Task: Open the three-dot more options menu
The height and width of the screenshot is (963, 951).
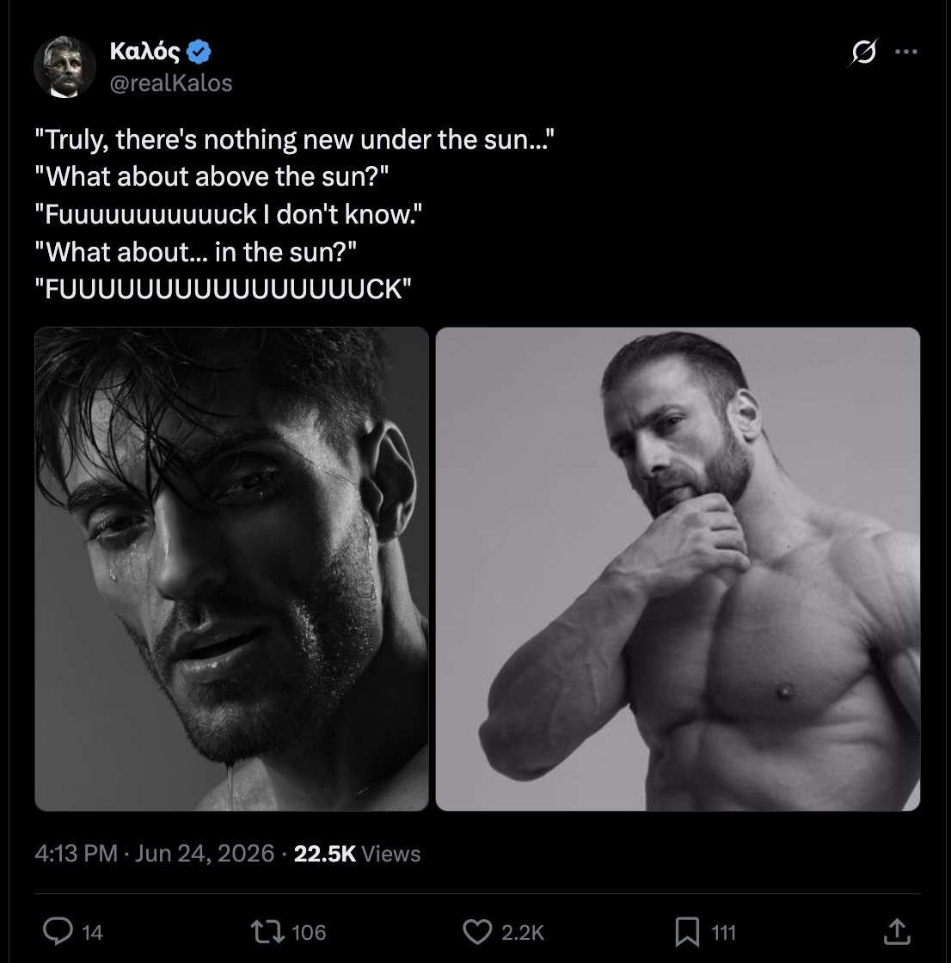Action: click(906, 52)
